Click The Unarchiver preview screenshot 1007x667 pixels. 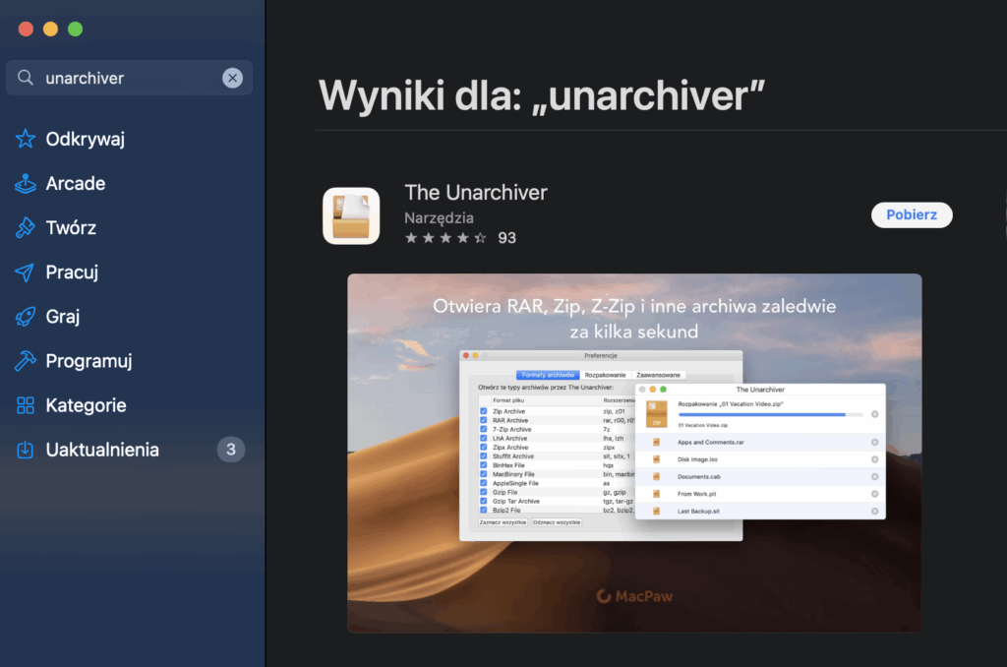click(x=634, y=453)
